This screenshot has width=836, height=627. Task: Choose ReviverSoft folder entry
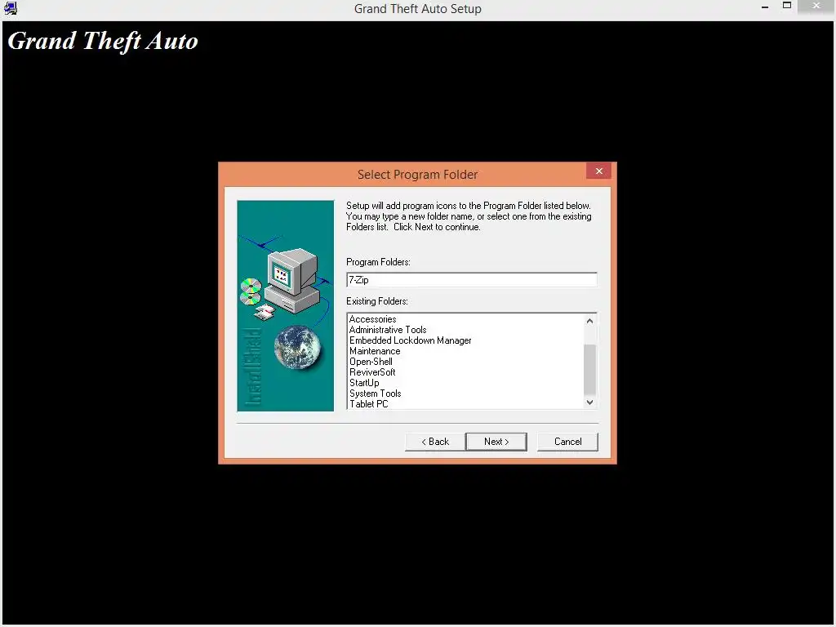point(372,372)
